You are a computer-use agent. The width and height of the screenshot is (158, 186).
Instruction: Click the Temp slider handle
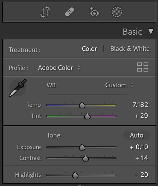click(82, 105)
